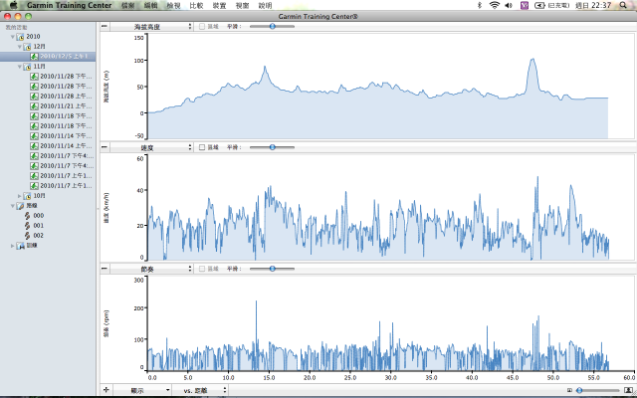Collapse the 12月 disclosure triangle

tap(20, 47)
